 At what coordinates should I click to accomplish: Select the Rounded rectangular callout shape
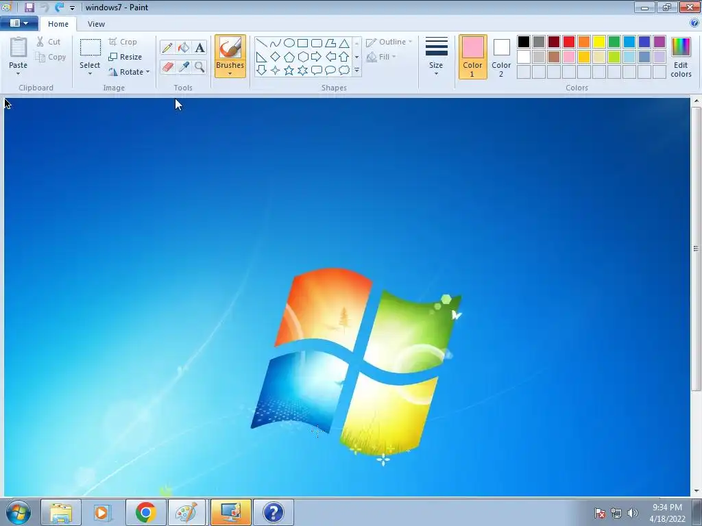tap(317, 71)
